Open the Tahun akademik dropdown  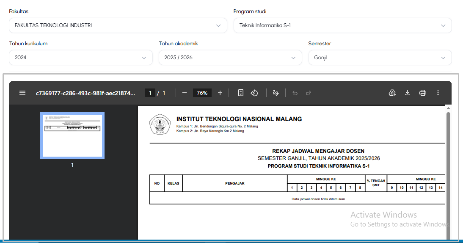[x=230, y=58]
